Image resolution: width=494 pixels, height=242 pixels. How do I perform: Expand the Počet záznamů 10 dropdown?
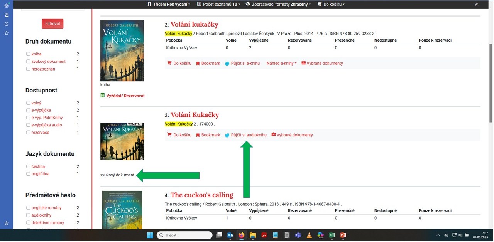click(x=218, y=4)
